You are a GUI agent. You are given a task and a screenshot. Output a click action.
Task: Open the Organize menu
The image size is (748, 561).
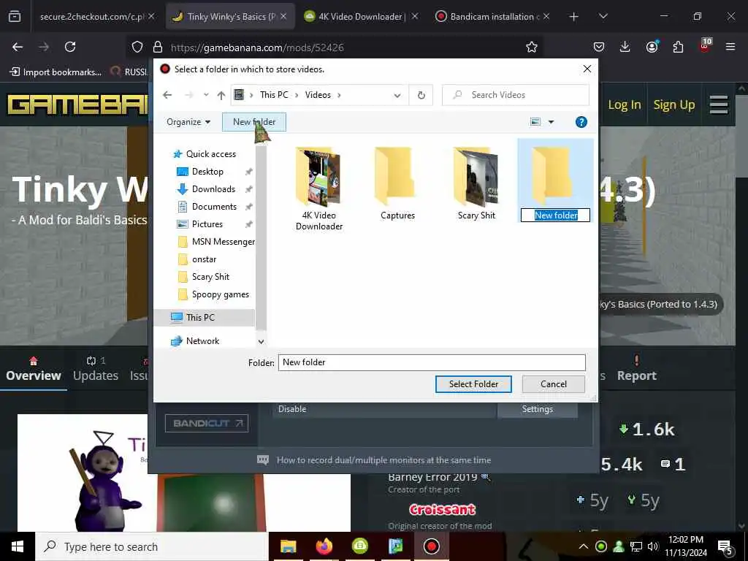(188, 122)
